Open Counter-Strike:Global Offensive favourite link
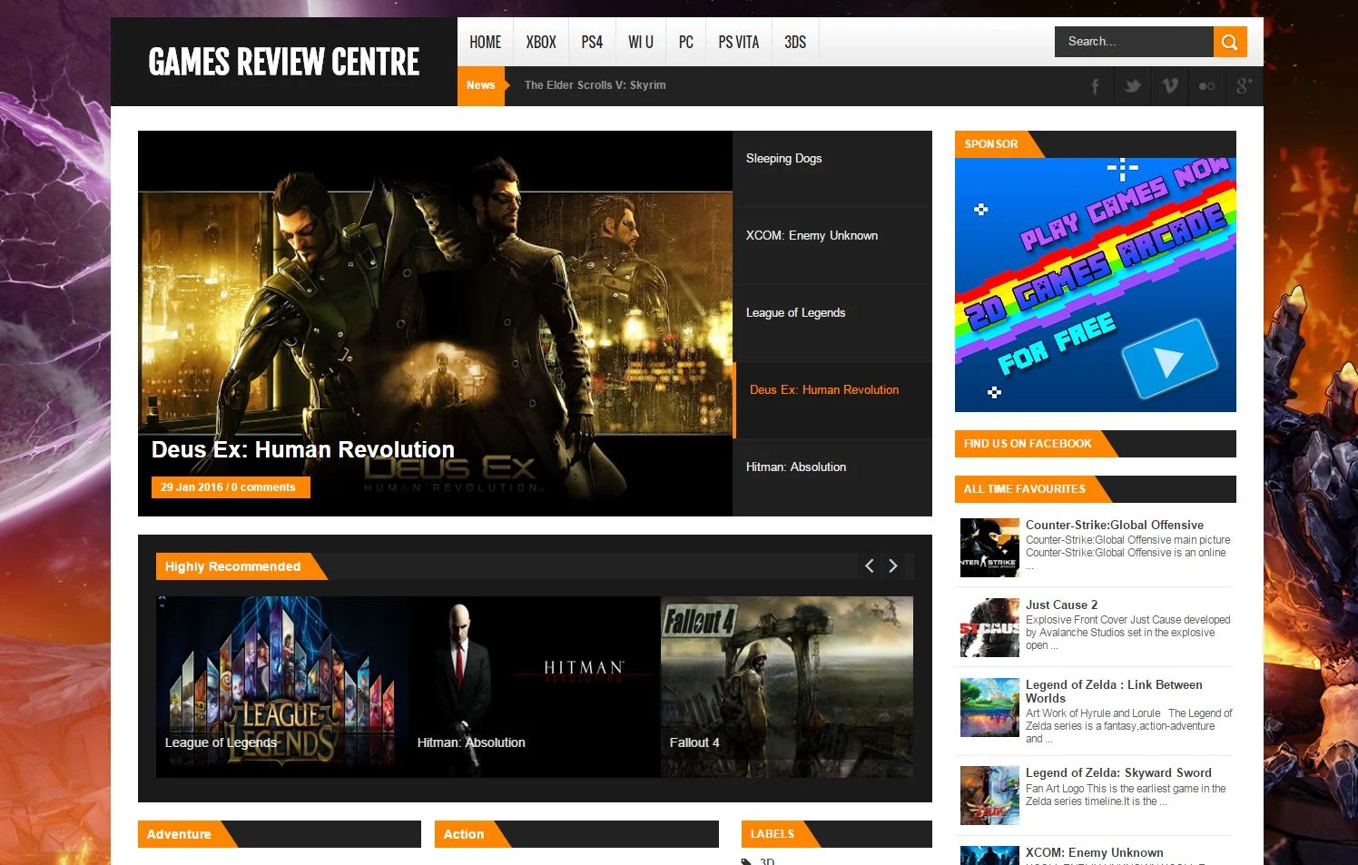 pyautogui.click(x=1115, y=525)
